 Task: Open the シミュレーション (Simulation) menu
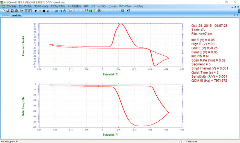point(98,6)
